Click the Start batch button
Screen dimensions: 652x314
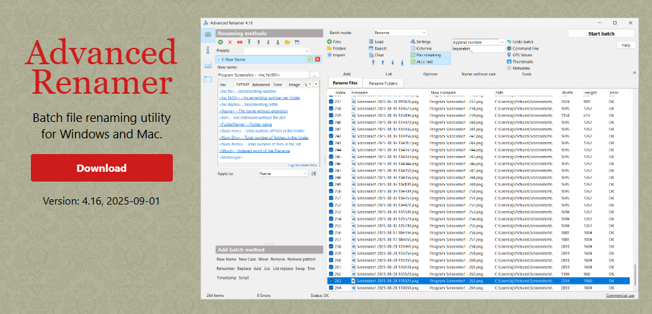(x=601, y=33)
